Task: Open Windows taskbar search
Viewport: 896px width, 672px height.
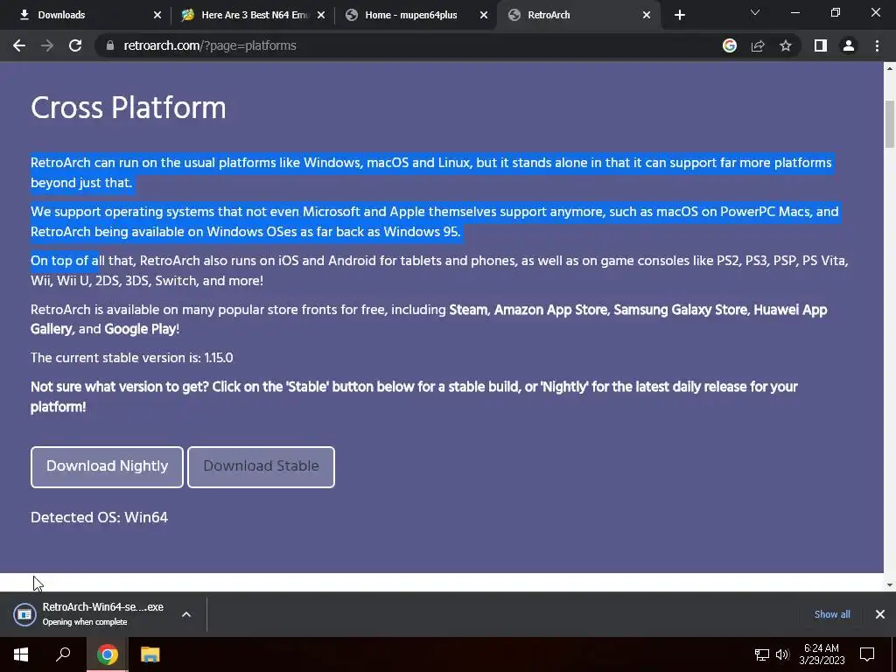Action: [x=63, y=654]
